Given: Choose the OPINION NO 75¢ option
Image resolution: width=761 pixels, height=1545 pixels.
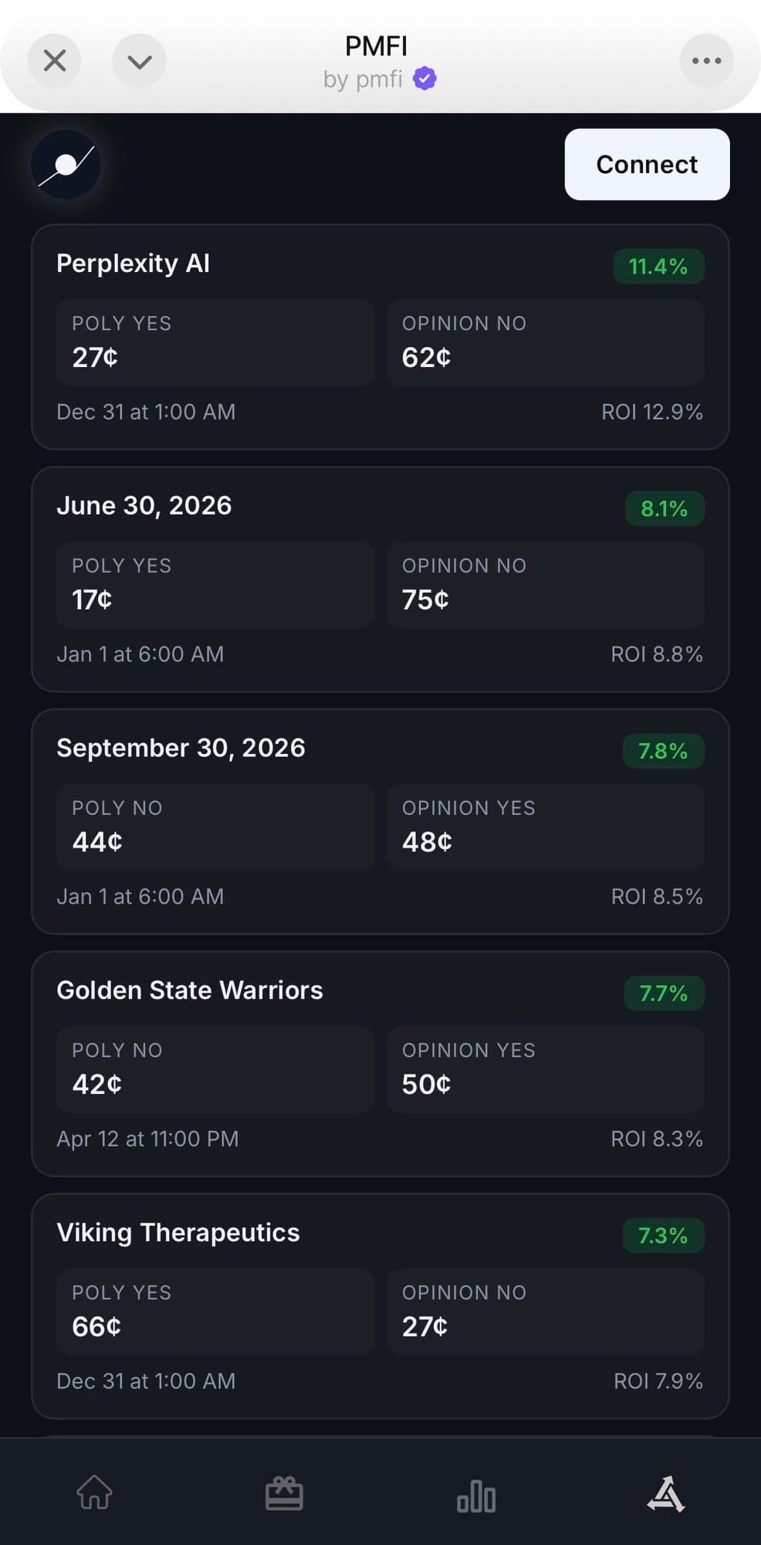Looking at the screenshot, I should [545, 585].
